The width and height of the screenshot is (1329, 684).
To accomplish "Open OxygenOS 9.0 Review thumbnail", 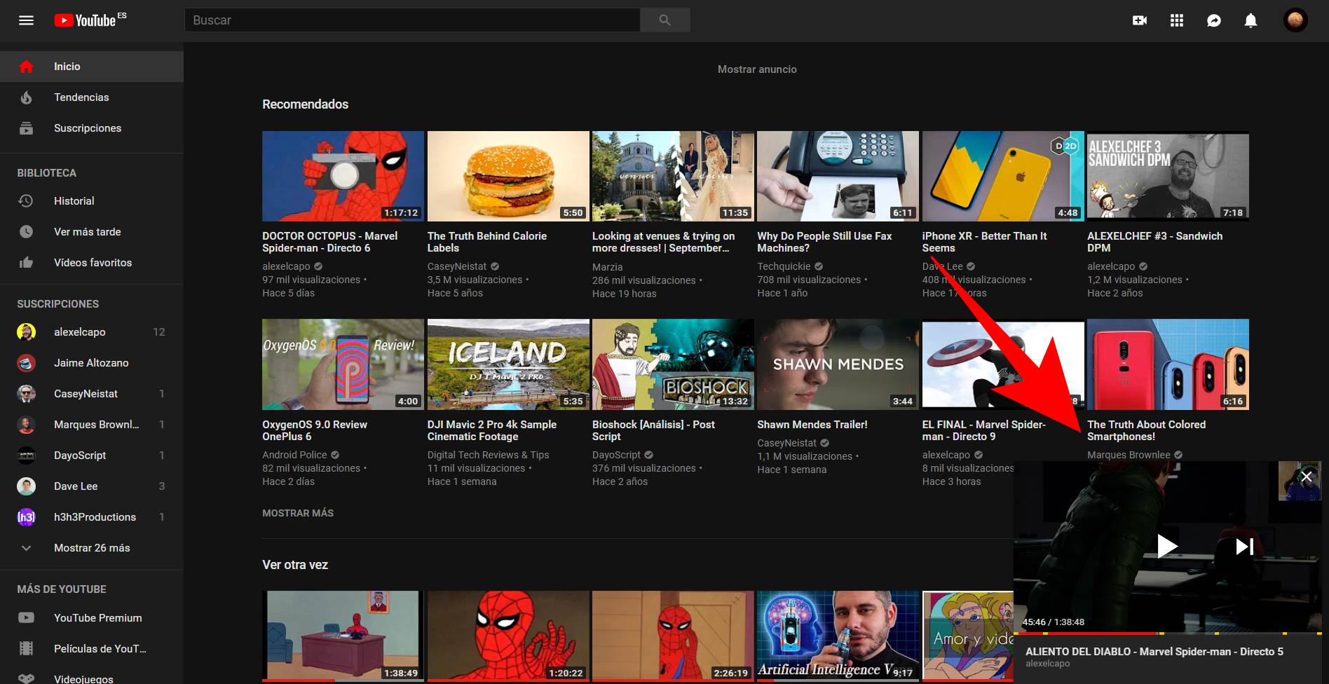I will tap(343, 364).
